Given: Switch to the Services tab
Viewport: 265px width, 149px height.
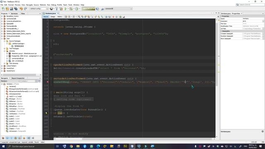Looking at the screenshot, I should (14, 14).
